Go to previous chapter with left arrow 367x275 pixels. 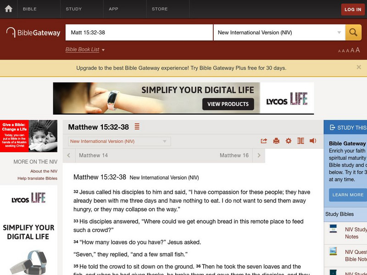click(x=68, y=155)
